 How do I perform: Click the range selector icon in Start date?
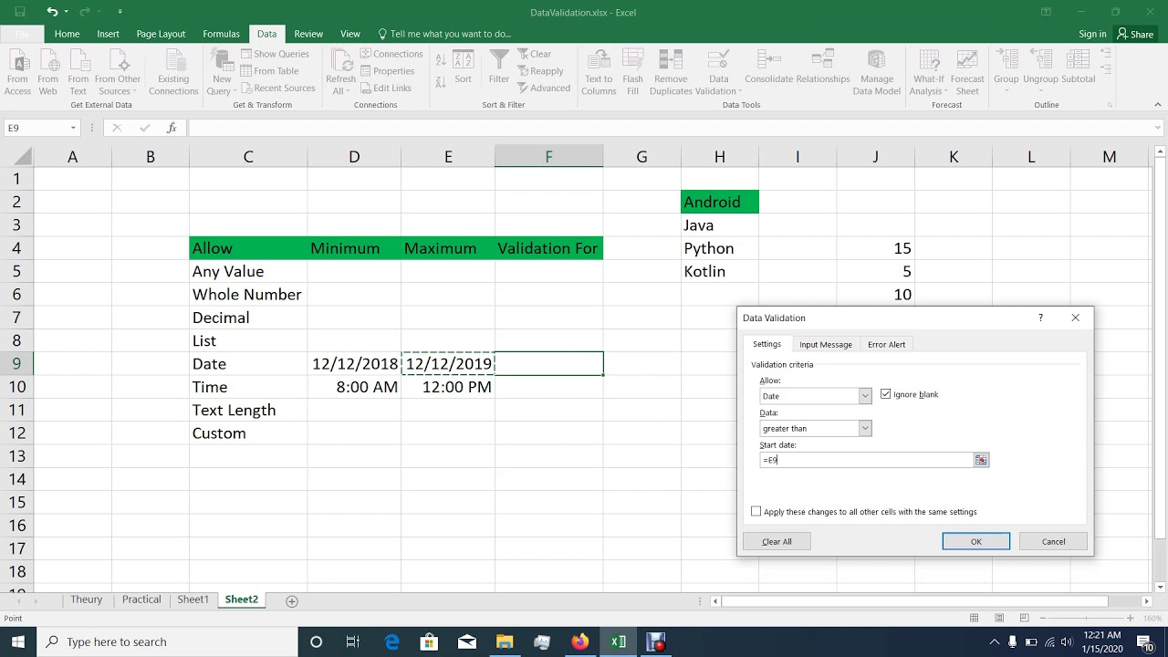[x=981, y=461]
